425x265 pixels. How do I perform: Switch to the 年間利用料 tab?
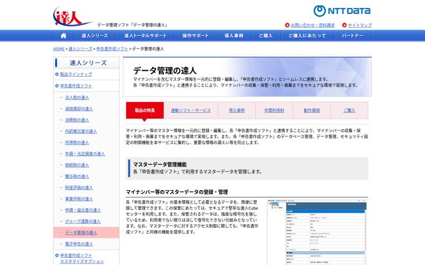point(274,111)
